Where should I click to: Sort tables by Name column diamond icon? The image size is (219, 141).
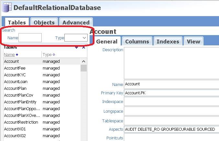[17, 55]
